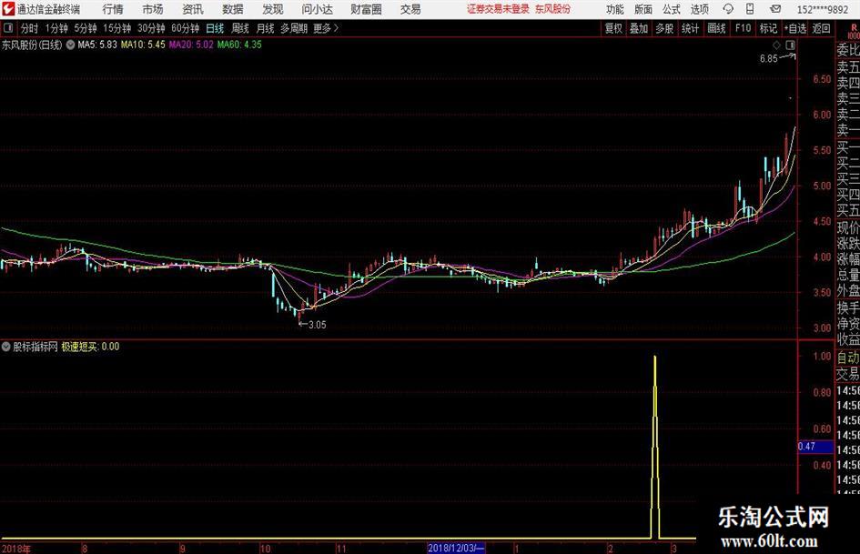This screenshot has height=554, width=860.
Task: Click the 多股 toolbar button
Action: pos(664,28)
